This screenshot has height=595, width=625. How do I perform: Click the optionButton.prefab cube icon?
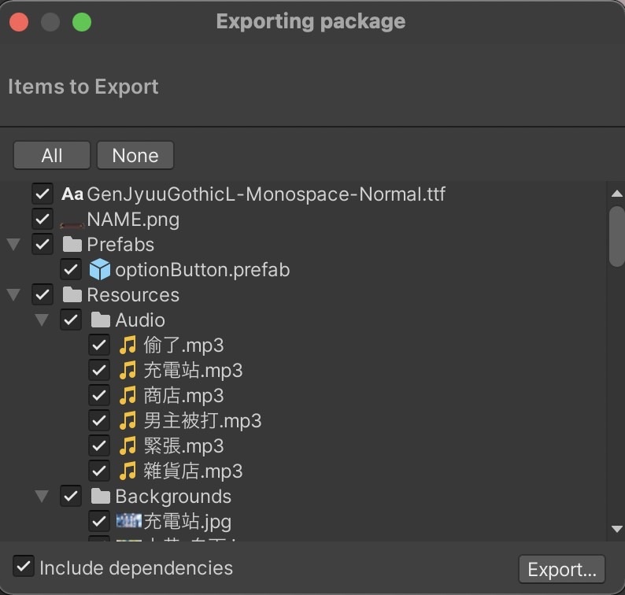click(100, 269)
